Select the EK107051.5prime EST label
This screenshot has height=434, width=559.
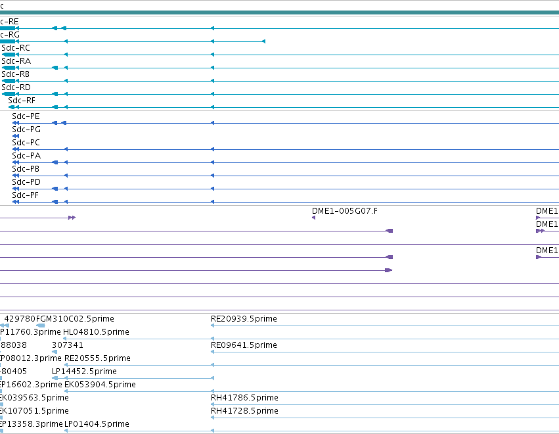(34, 411)
